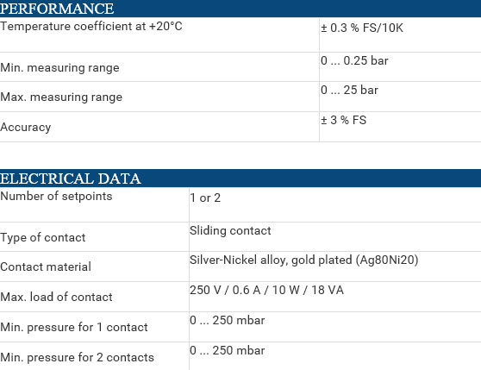
Task: Select the Accuracy row label
Action: [x=26, y=128]
